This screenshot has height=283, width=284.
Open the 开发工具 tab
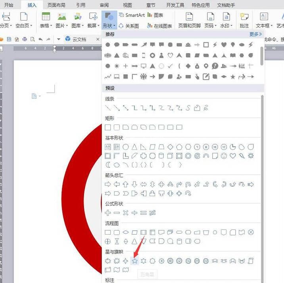(x=175, y=5)
